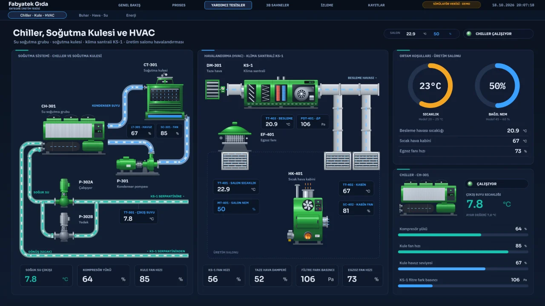The width and height of the screenshot is (545, 306).
Task: Click the CT-301 cooling tower graphic
Action: click(x=165, y=97)
